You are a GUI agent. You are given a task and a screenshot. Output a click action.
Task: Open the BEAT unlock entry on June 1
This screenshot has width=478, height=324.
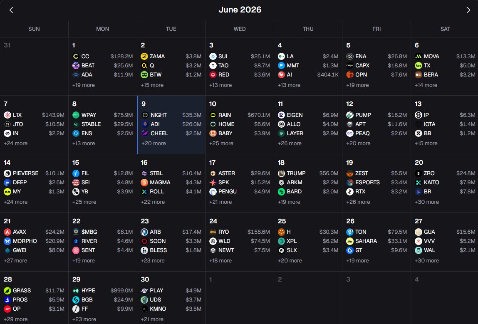pos(102,66)
